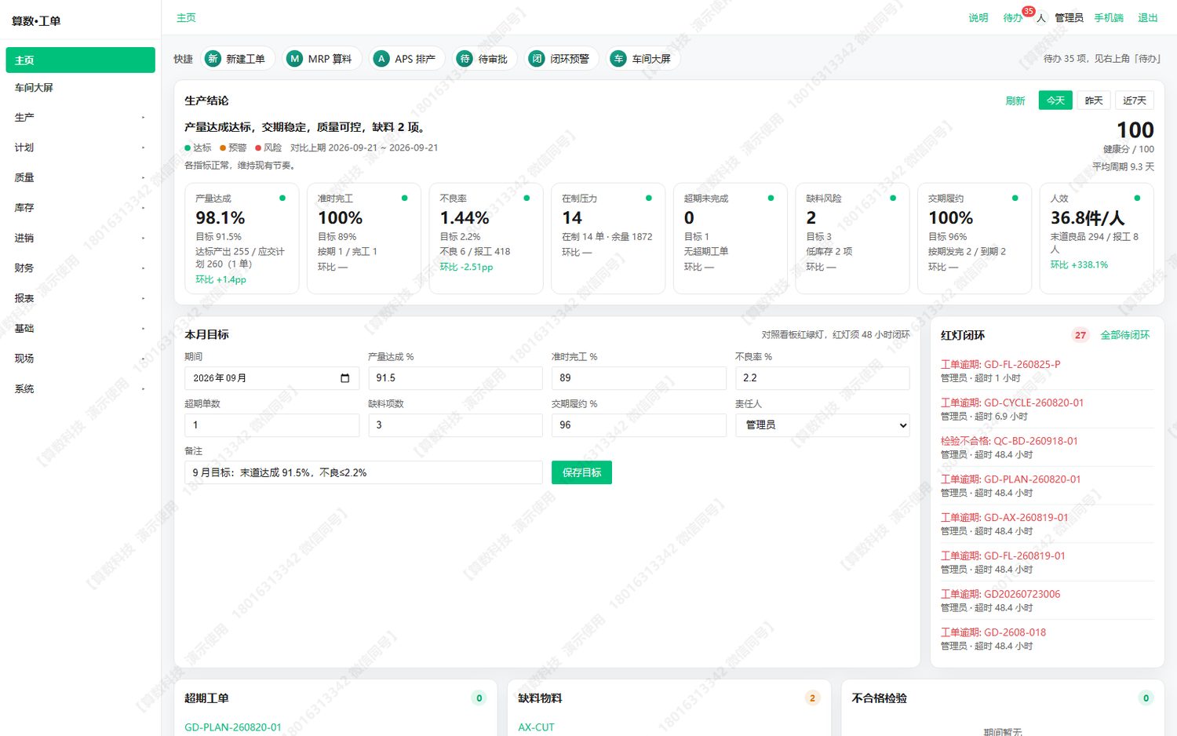Open 说明 in the top bar

tap(978, 18)
